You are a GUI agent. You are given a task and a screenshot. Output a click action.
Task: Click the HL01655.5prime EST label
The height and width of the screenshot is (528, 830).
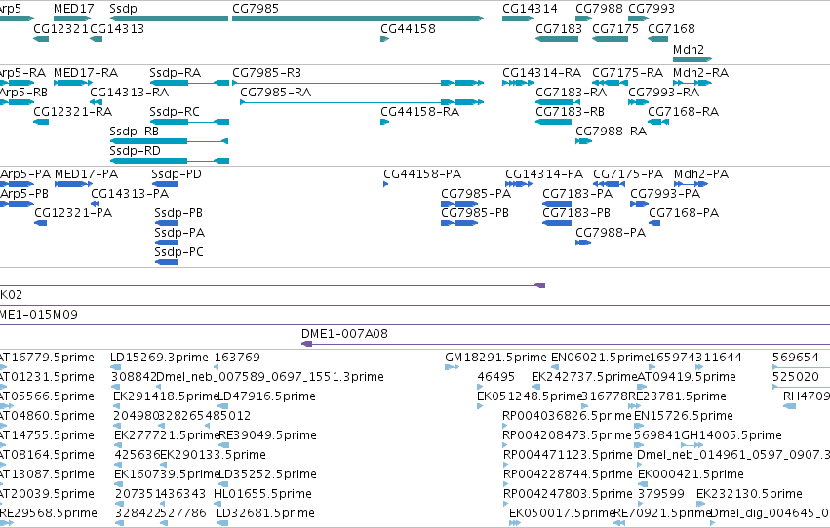coord(263,494)
